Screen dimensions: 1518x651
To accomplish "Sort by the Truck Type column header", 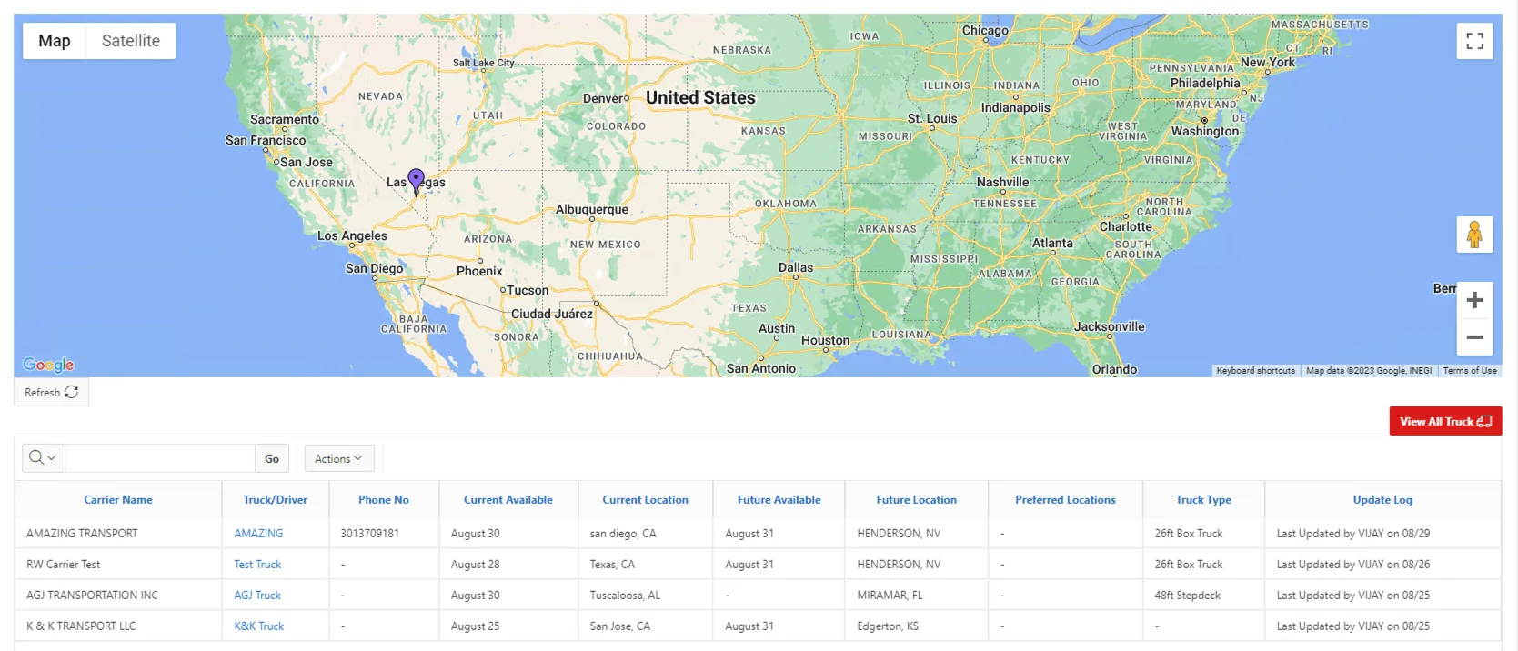I will click(x=1203, y=499).
